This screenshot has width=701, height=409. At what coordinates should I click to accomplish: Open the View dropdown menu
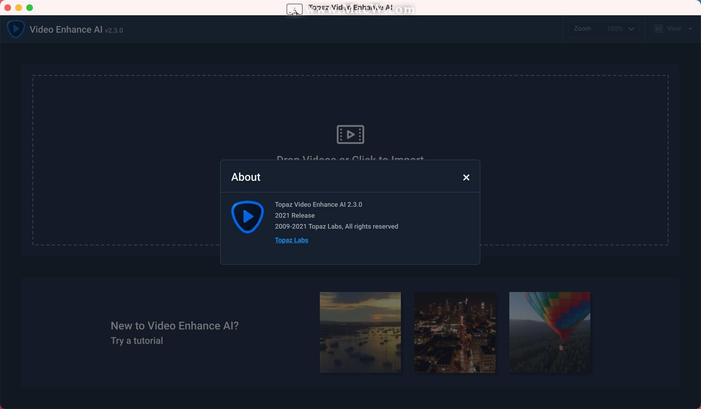[674, 29]
